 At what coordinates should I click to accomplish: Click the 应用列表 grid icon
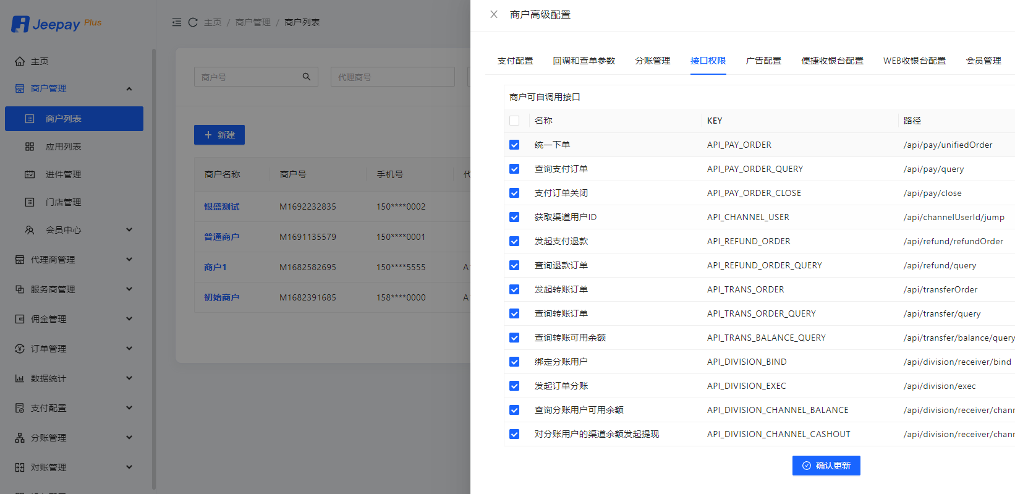[x=30, y=147]
